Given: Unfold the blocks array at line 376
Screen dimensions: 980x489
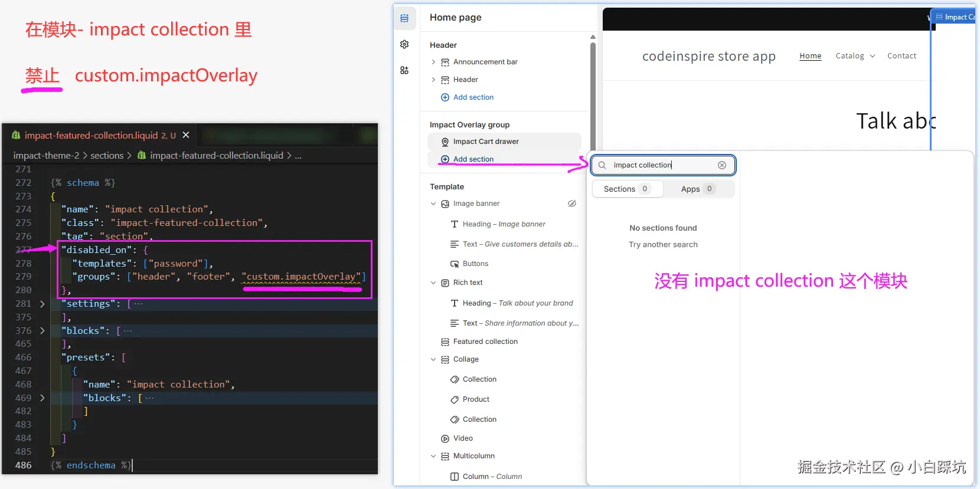Looking at the screenshot, I should [43, 331].
